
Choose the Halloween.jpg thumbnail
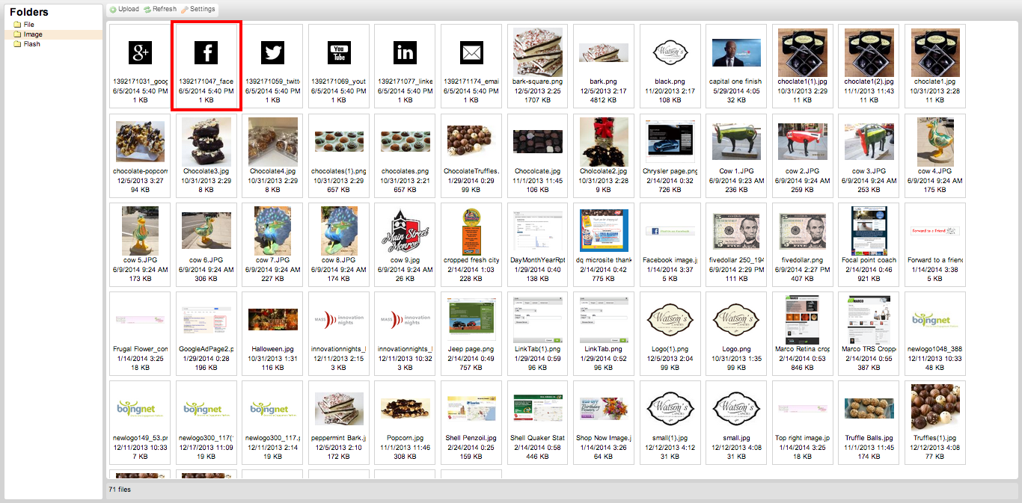tap(272, 334)
